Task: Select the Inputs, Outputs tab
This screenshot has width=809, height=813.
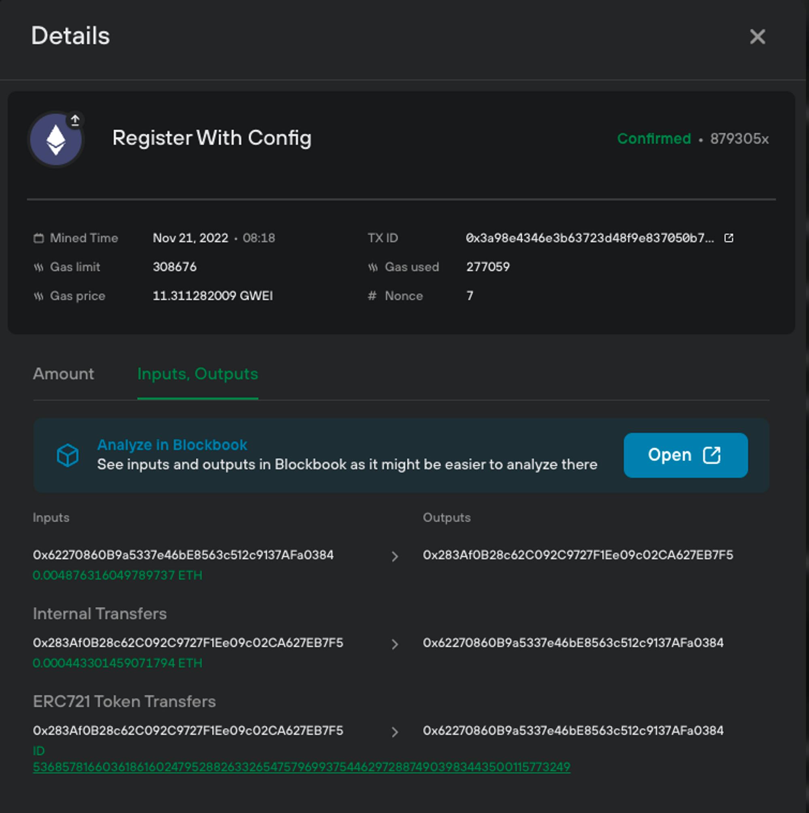Action: click(x=197, y=374)
